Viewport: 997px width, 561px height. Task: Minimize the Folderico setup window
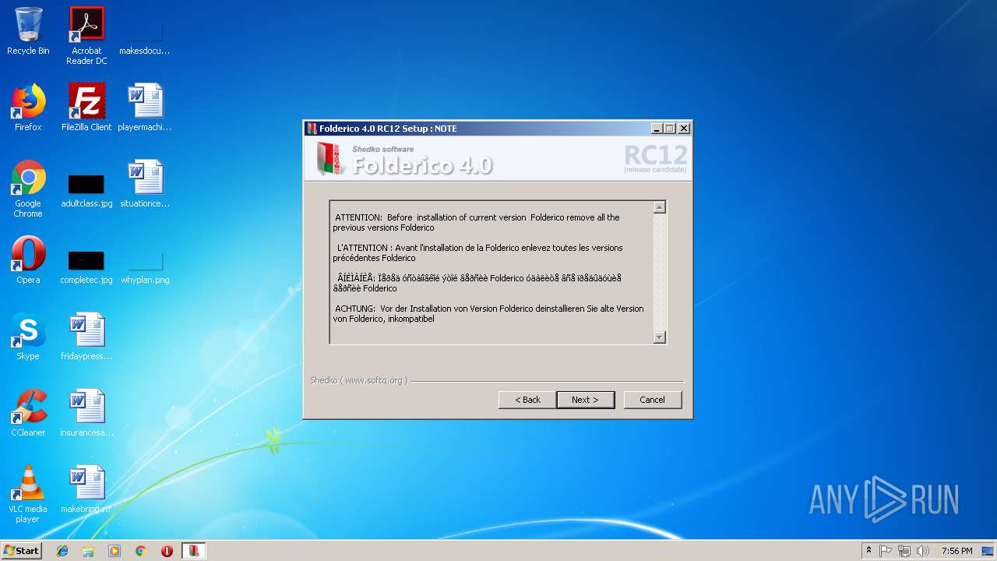click(x=657, y=129)
